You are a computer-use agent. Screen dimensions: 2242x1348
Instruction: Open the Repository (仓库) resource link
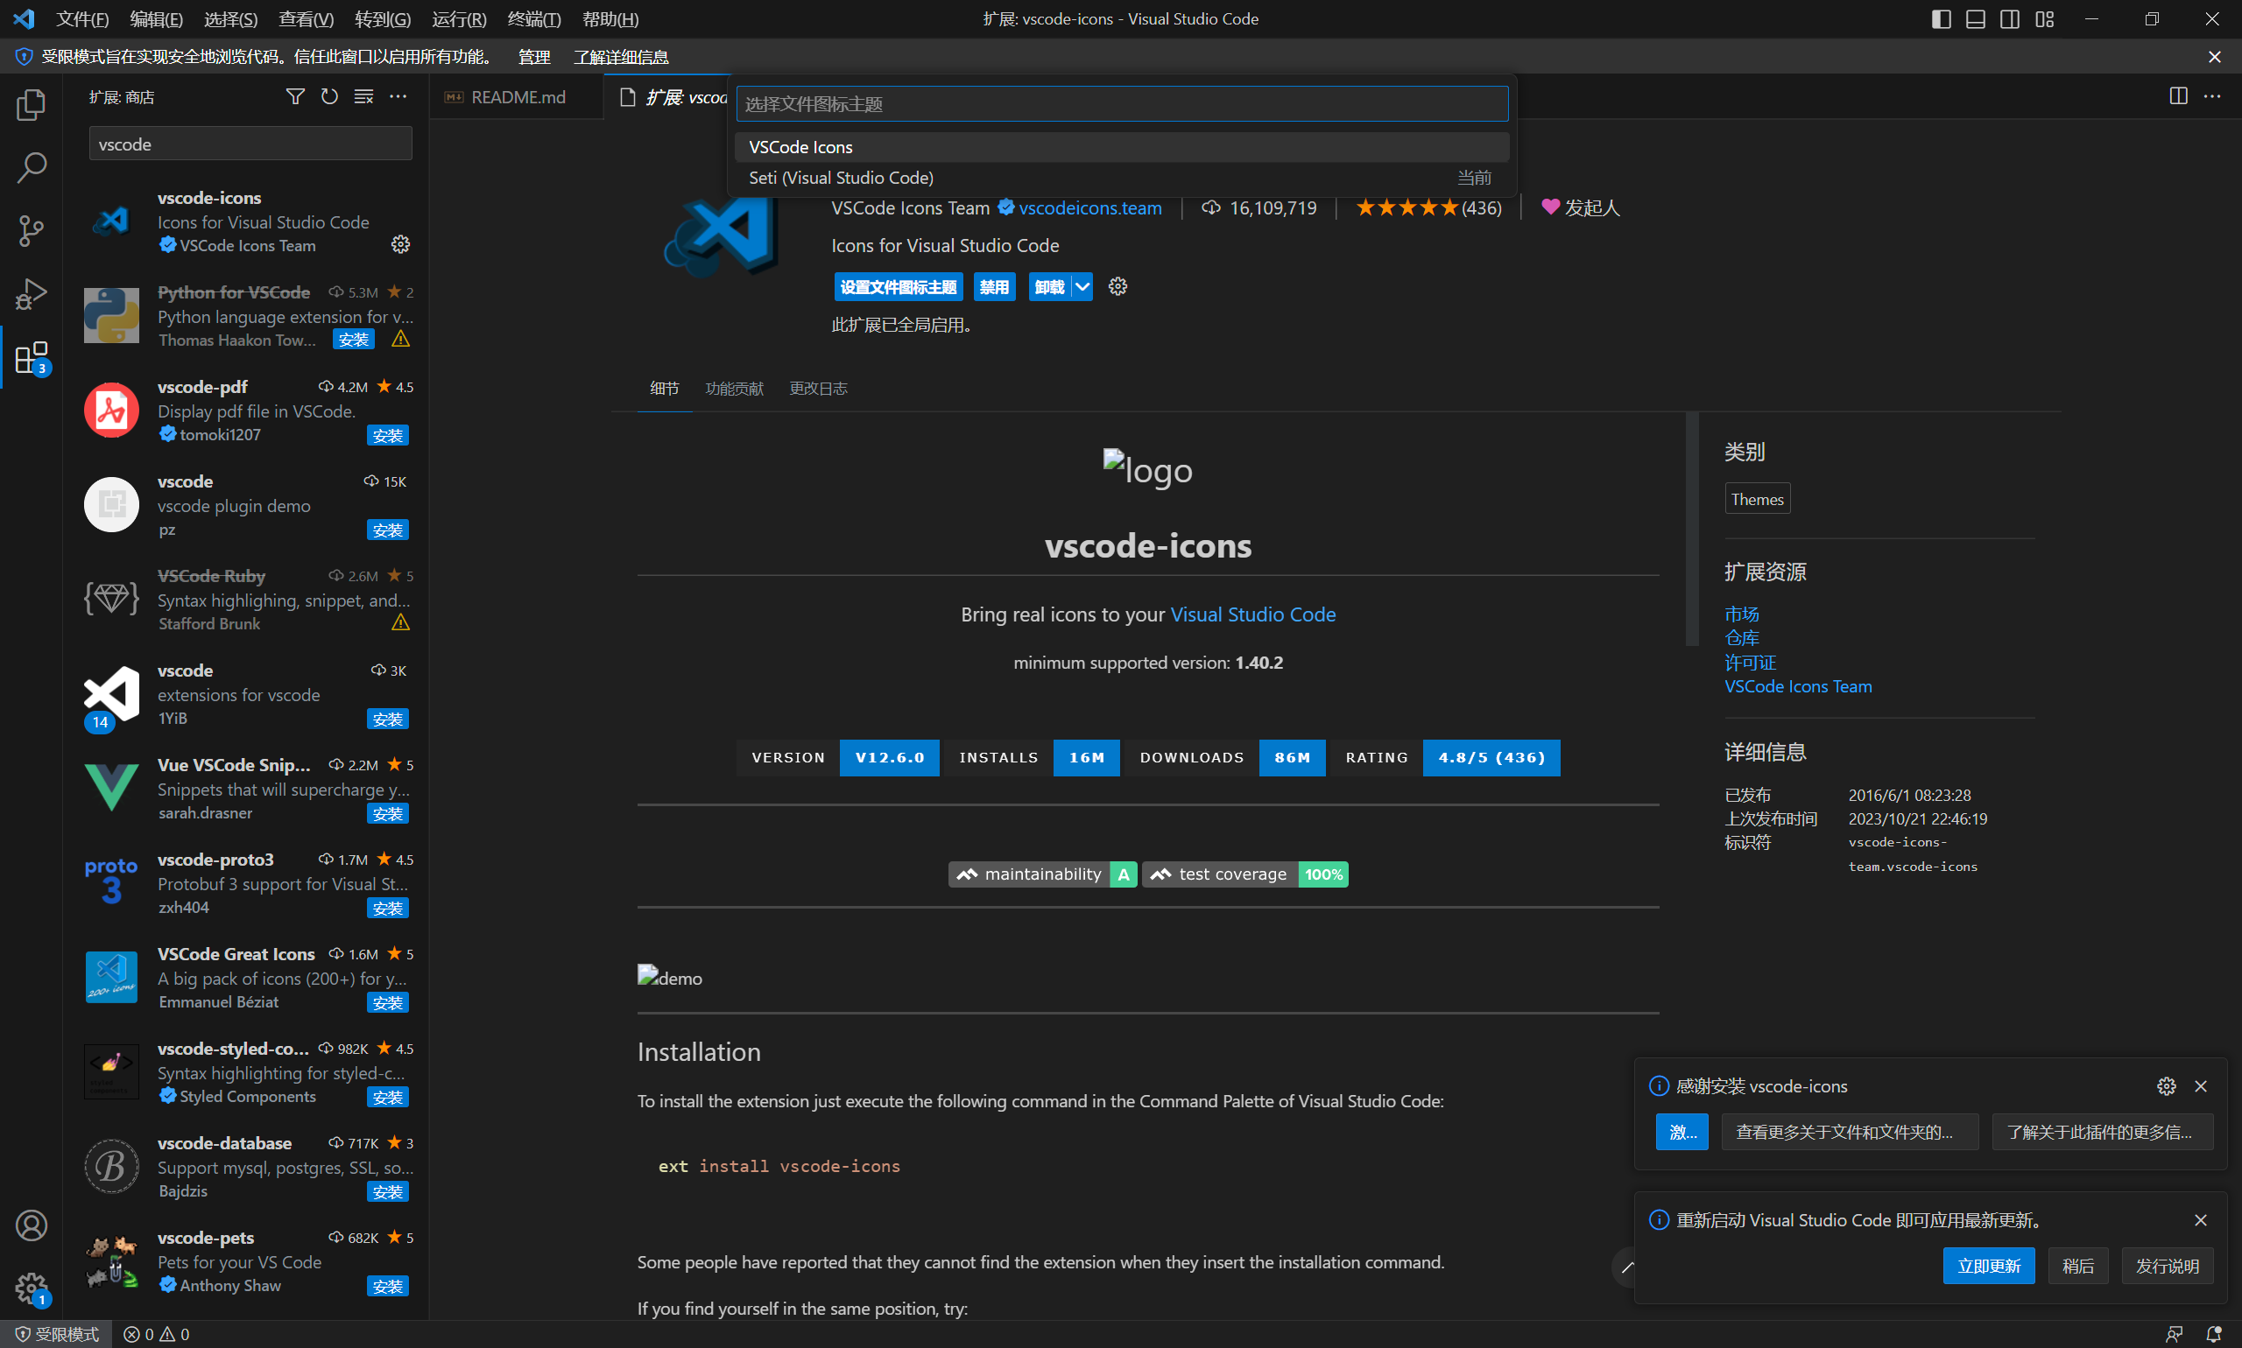click(x=1741, y=639)
